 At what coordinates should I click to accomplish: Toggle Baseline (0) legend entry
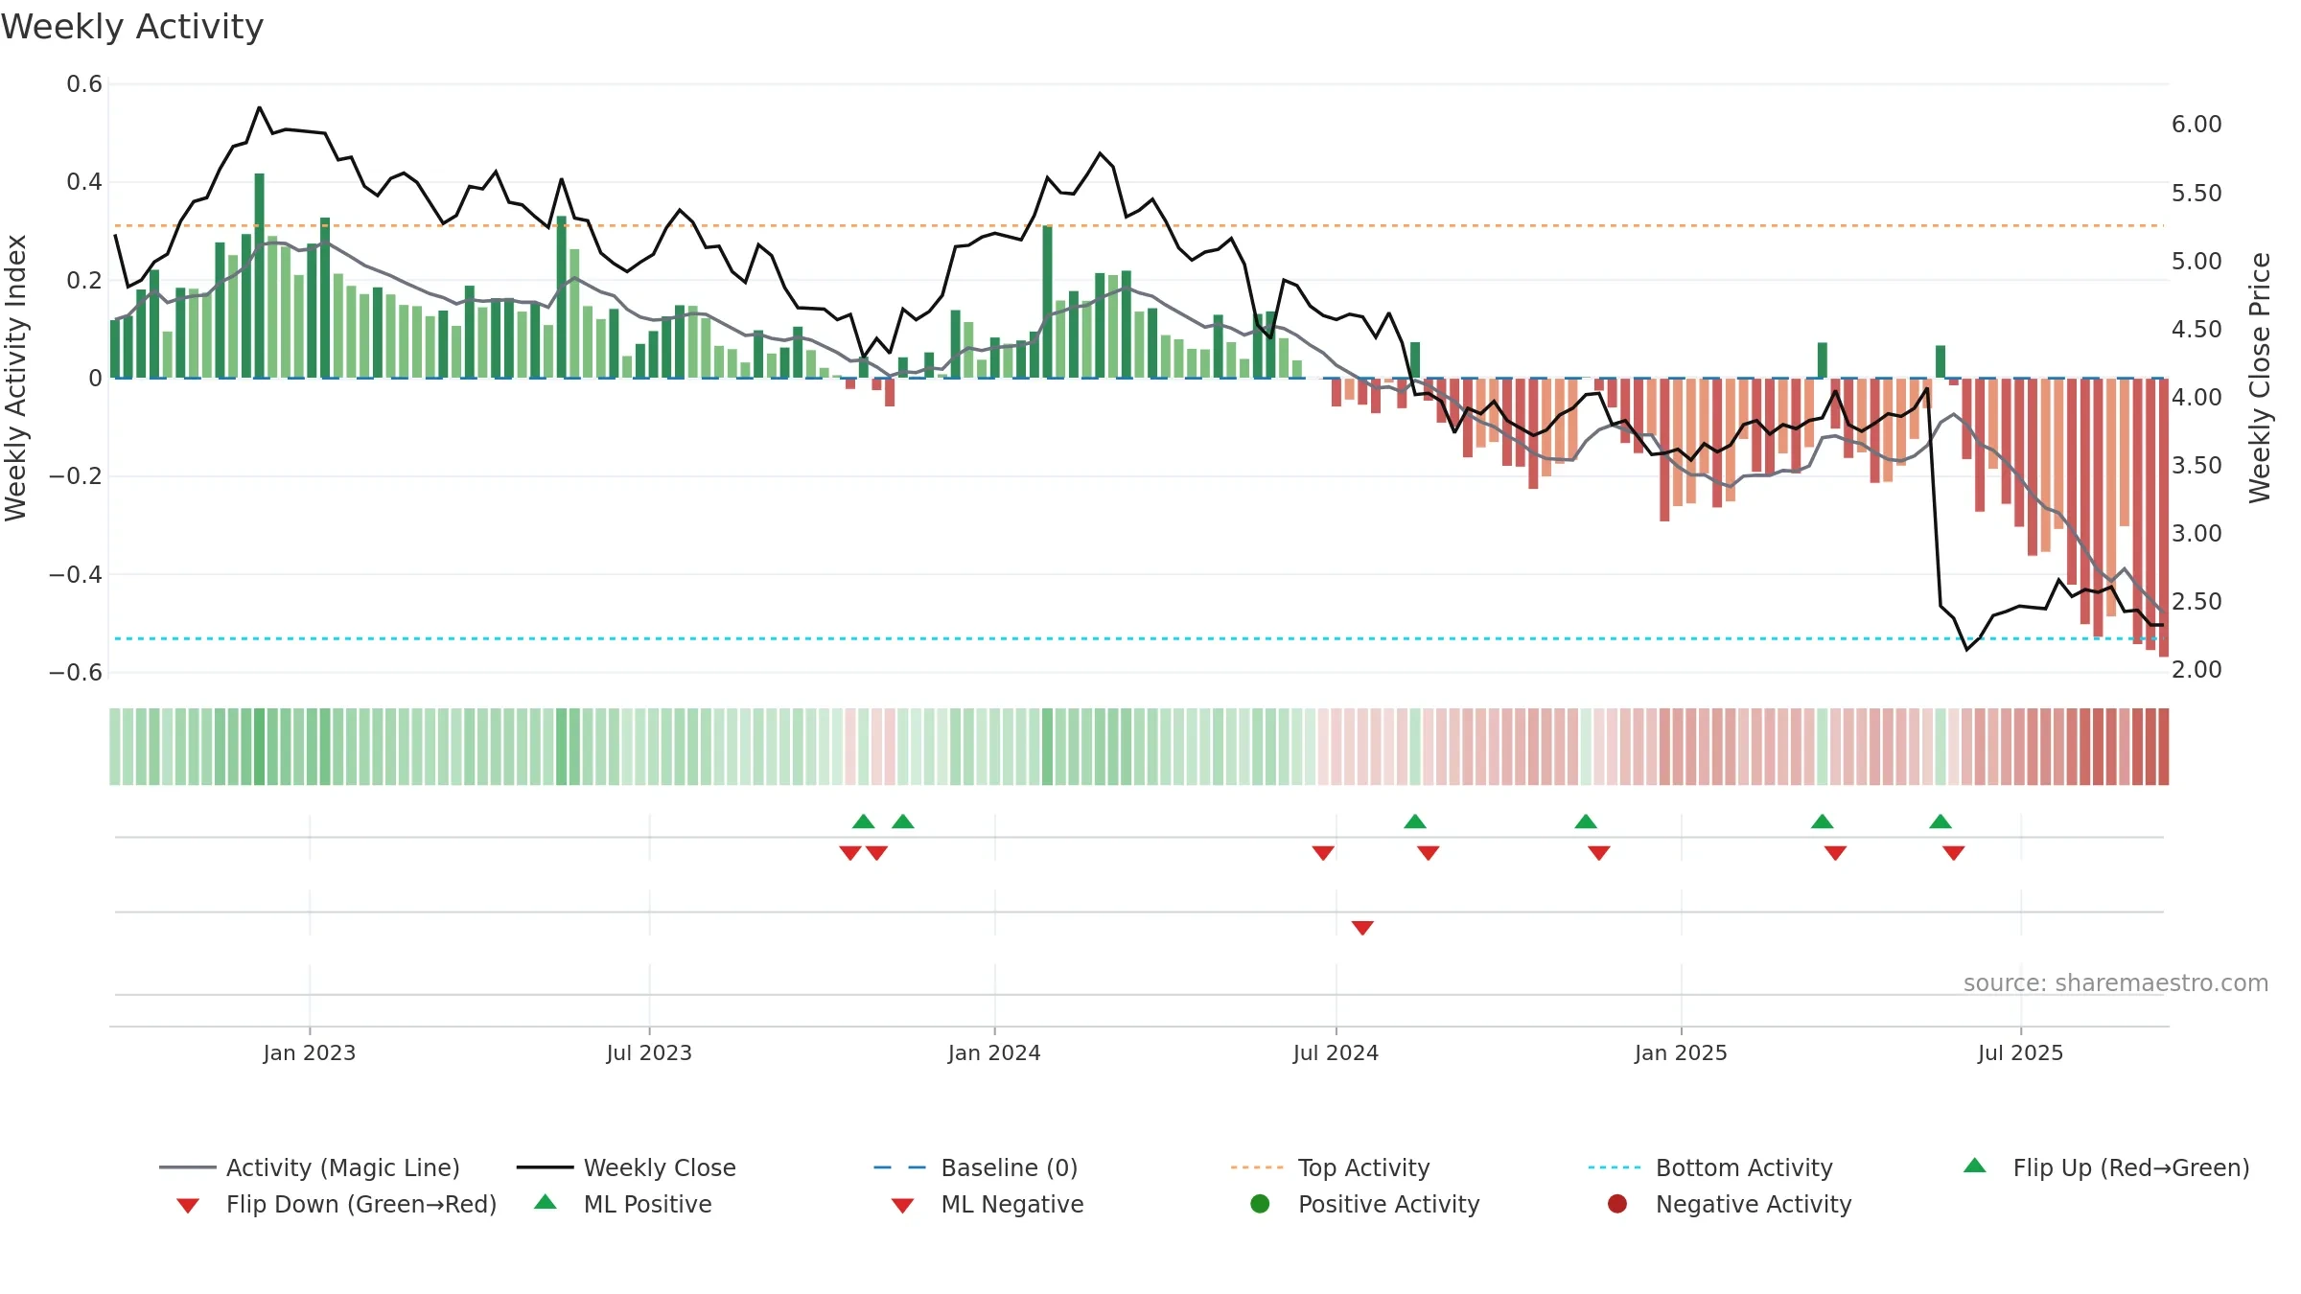click(976, 1167)
